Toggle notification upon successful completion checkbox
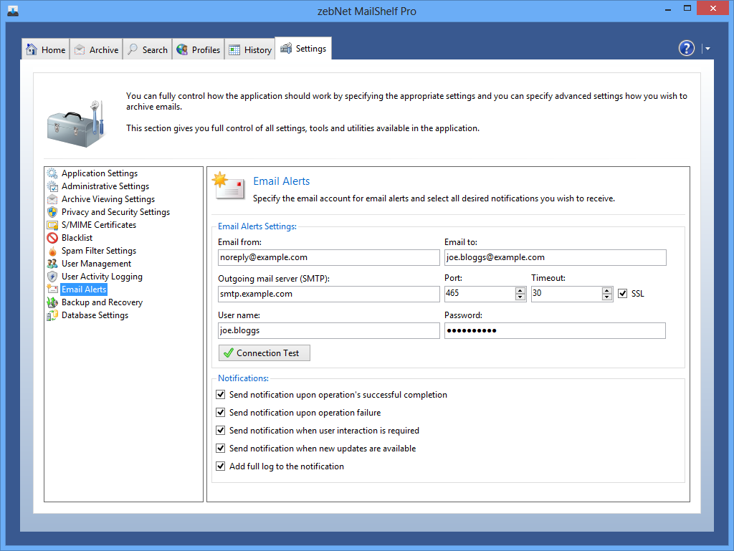Image resolution: width=734 pixels, height=551 pixels. tap(221, 395)
